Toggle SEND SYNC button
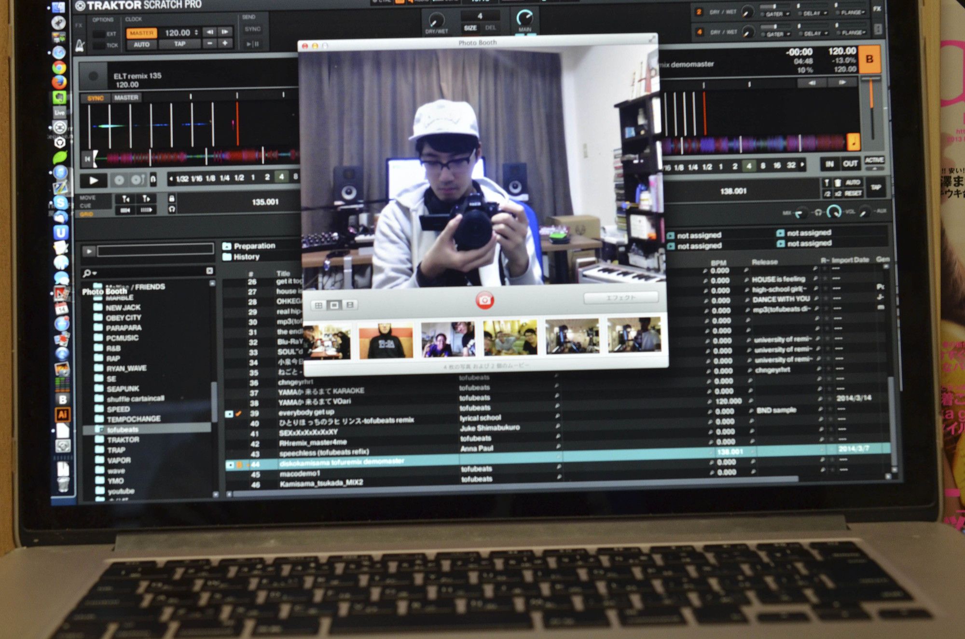 click(252, 29)
